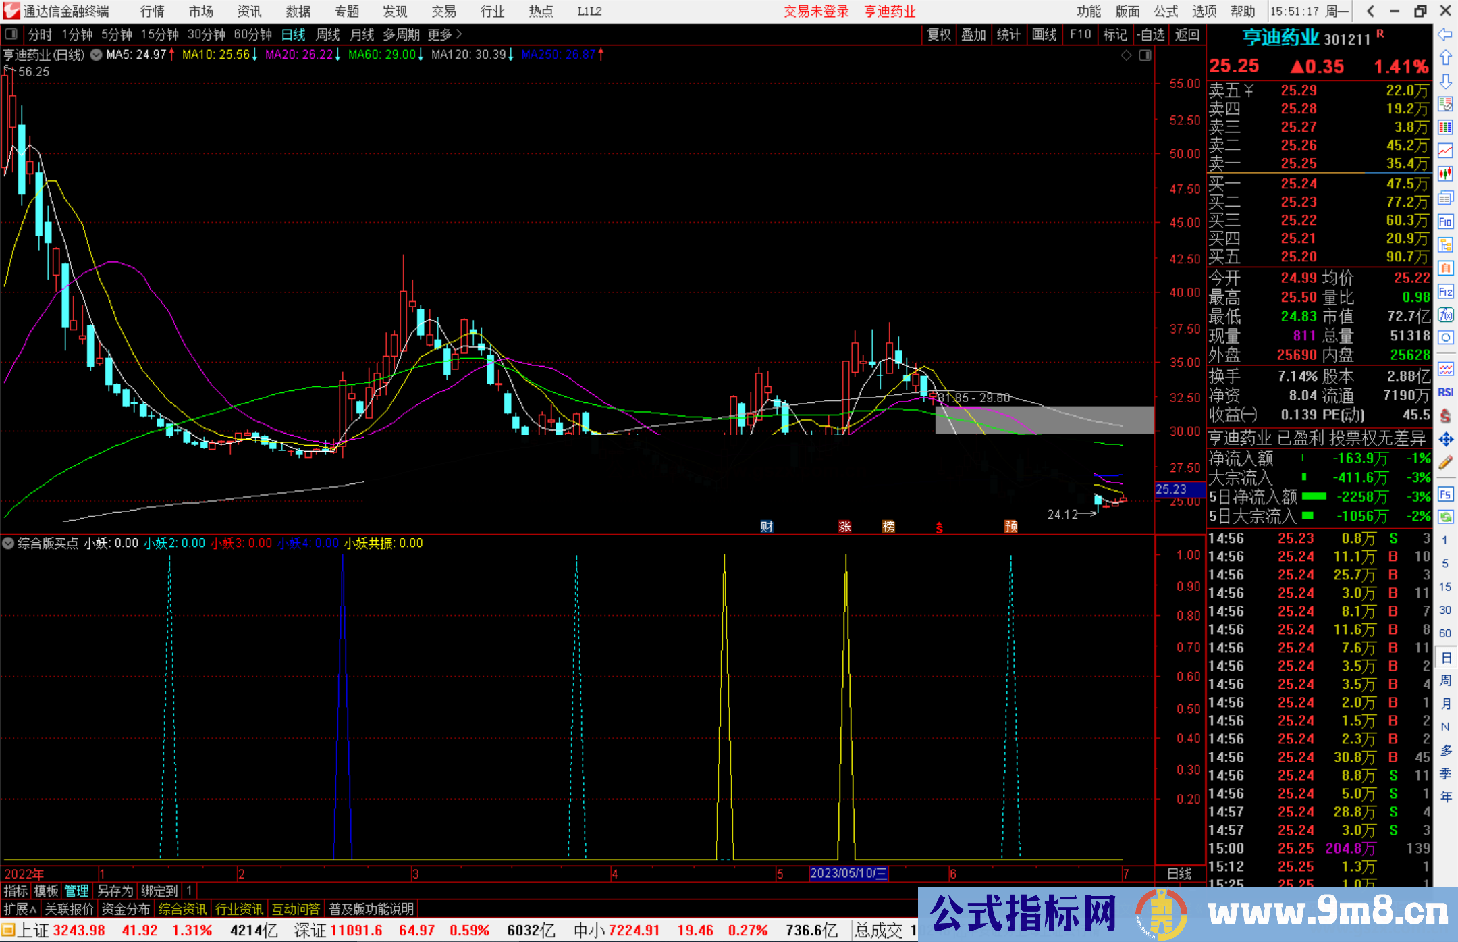Click the chart window layout icon near 分时

click(10, 34)
